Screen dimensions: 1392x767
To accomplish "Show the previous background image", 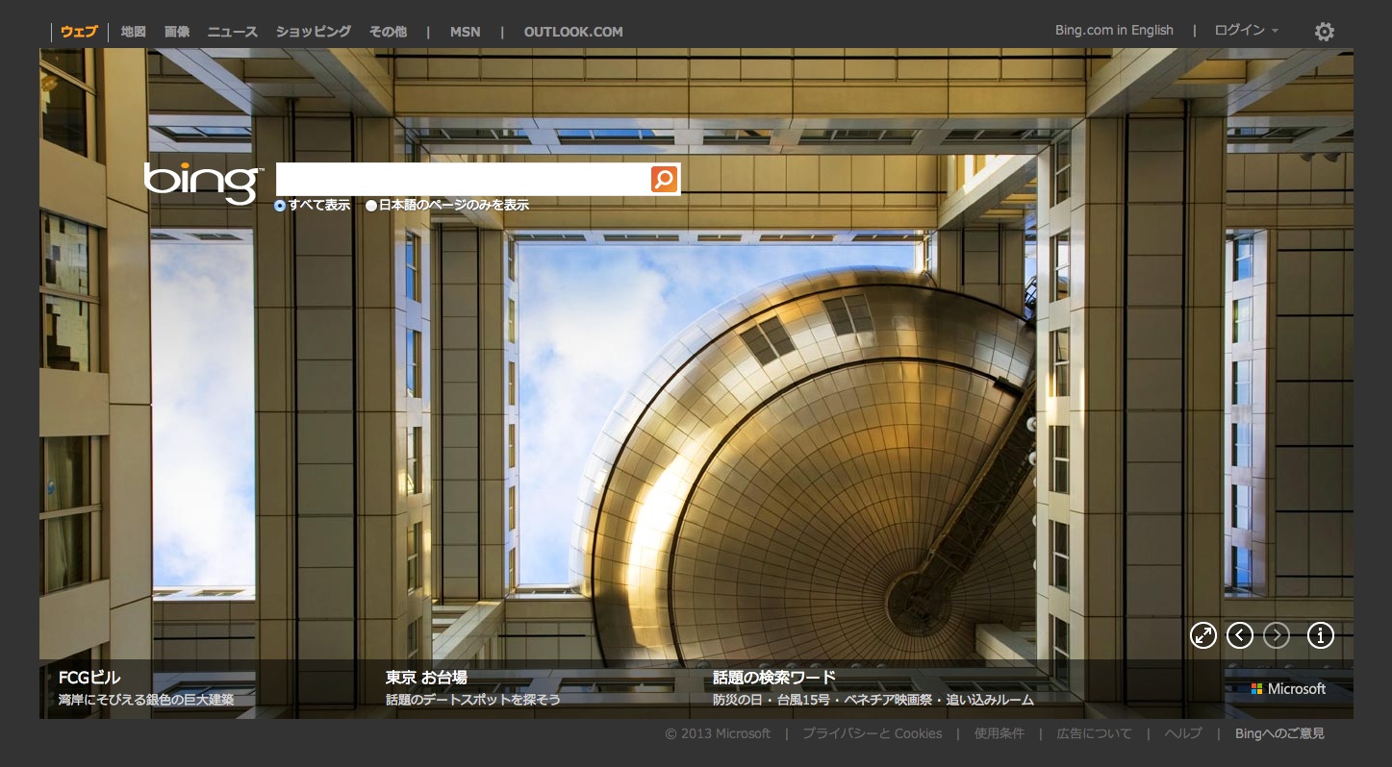I will click(x=1240, y=635).
